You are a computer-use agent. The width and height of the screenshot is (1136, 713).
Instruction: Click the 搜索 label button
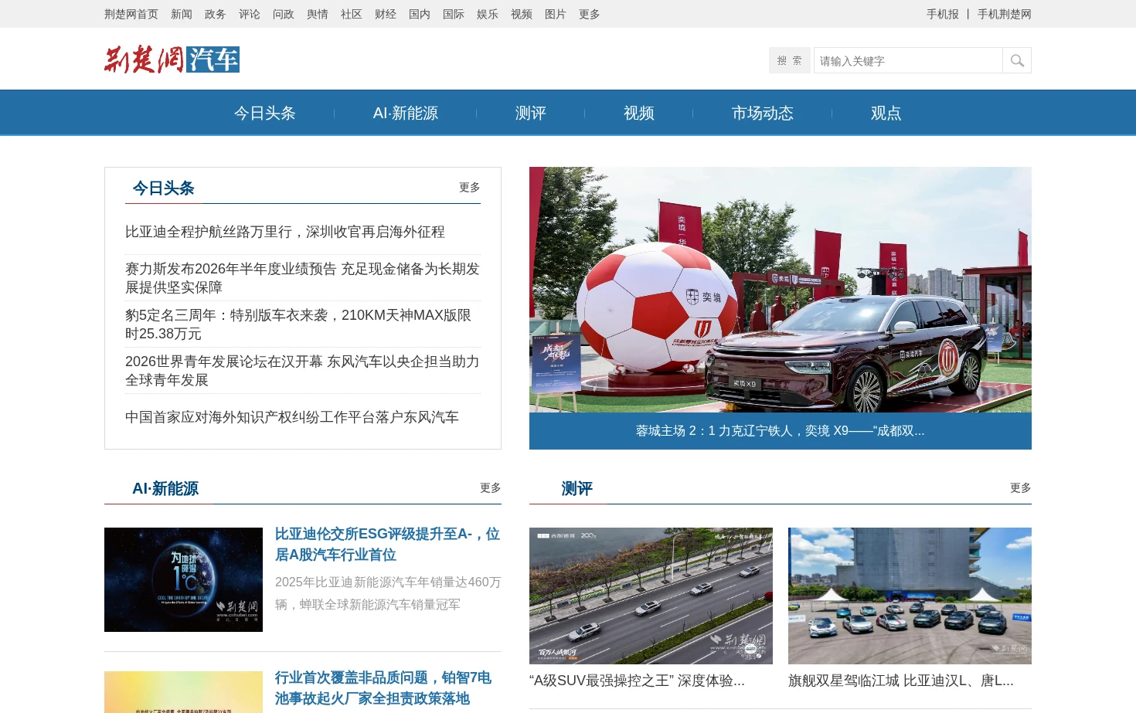790,60
